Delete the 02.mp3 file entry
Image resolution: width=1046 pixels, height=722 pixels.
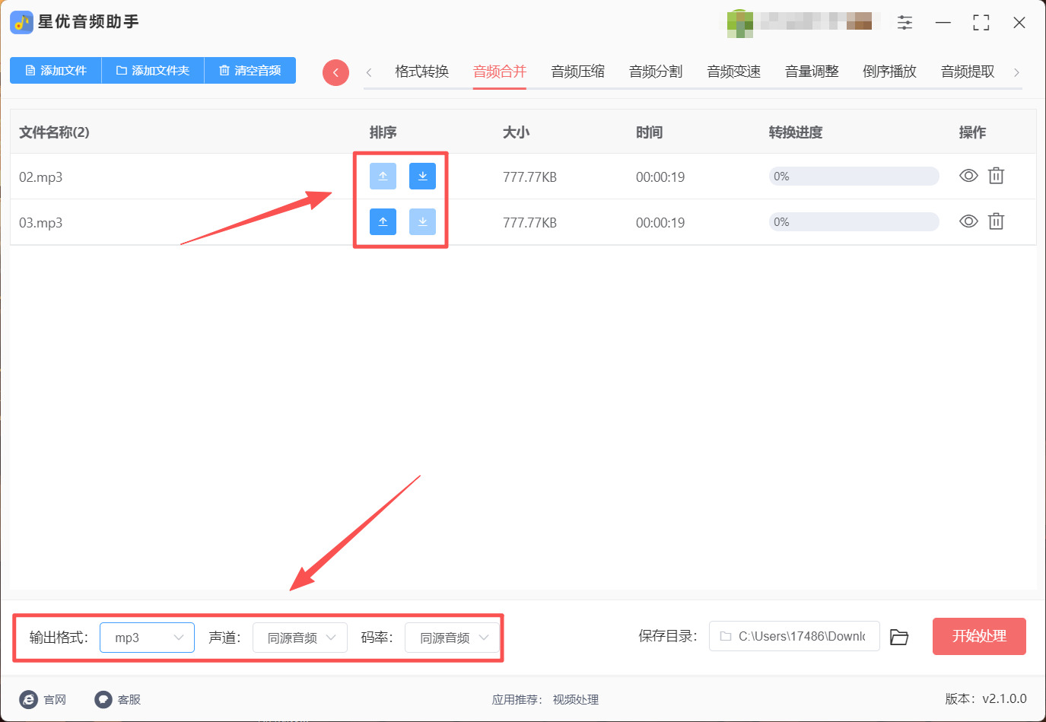pyautogui.click(x=996, y=176)
